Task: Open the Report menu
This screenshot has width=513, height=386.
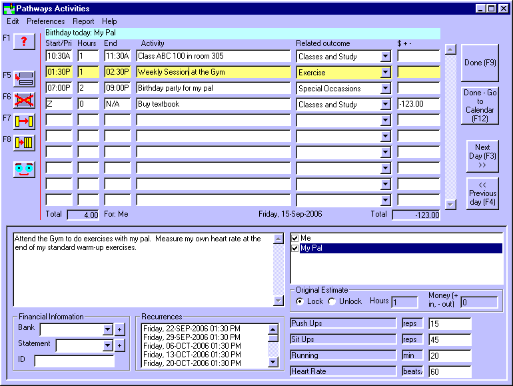Action: (83, 21)
